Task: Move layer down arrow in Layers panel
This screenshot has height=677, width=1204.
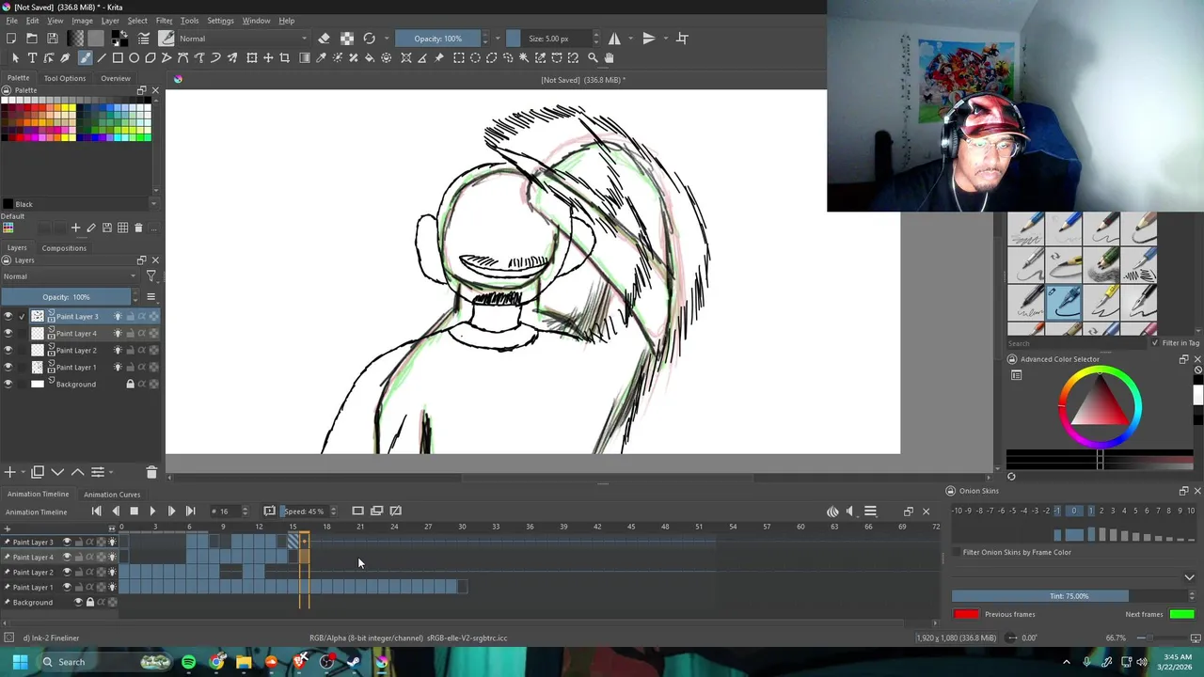Action: click(x=57, y=472)
